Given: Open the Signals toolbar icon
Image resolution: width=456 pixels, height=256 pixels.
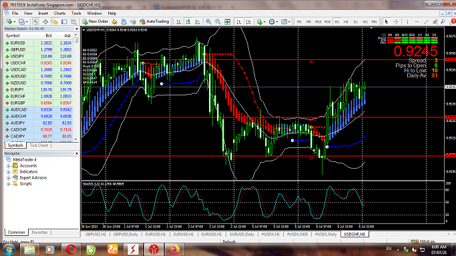Looking at the screenshot, I should click(x=133, y=21).
